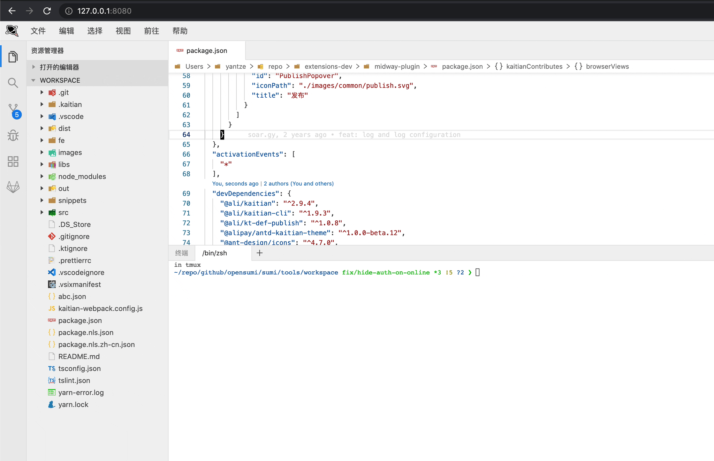The height and width of the screenshot is (461, 714).
Task: Select the package.json editor tab
Action: (207, 51)
